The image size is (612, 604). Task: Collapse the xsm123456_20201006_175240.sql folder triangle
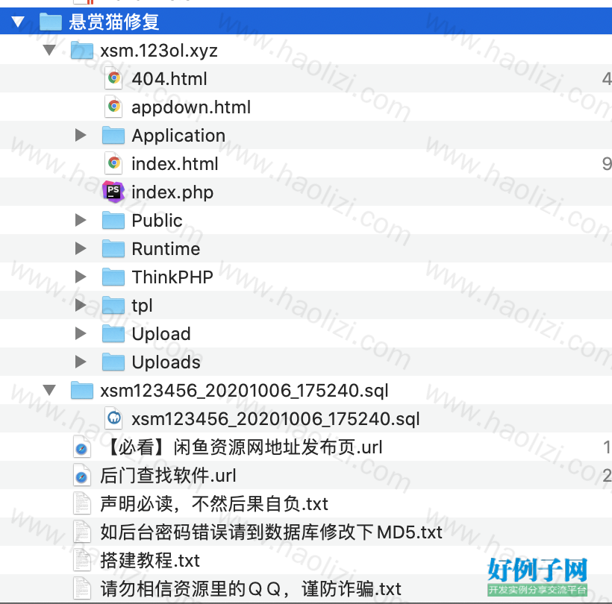49,390
